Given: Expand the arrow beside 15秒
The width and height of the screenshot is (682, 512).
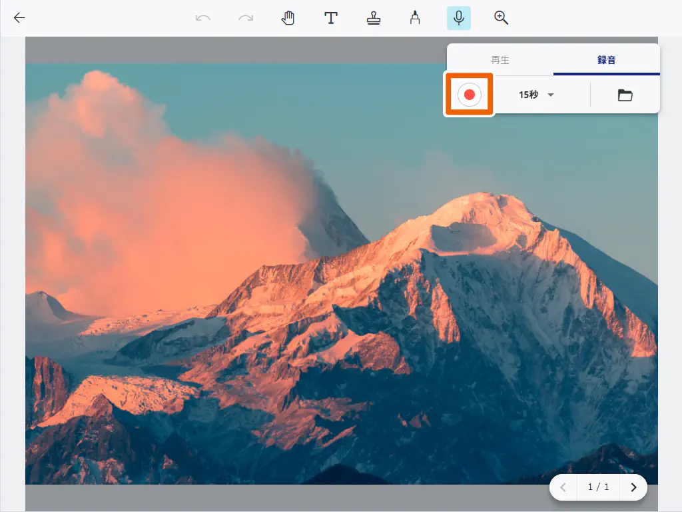Looking at the screenshot, I should (551, 95).
